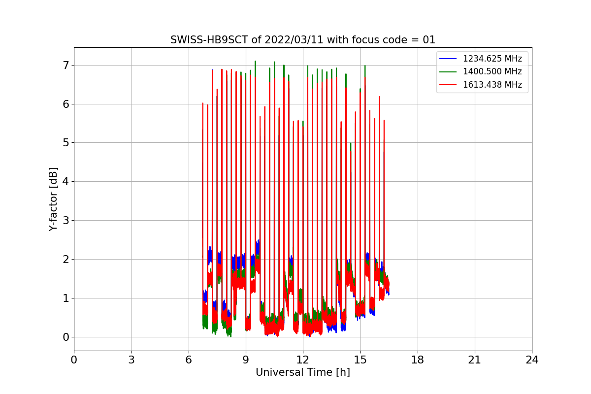This screenshot has width=591, height=394.
Task: Click x-axis tick label 18
Action: (418, 360)
